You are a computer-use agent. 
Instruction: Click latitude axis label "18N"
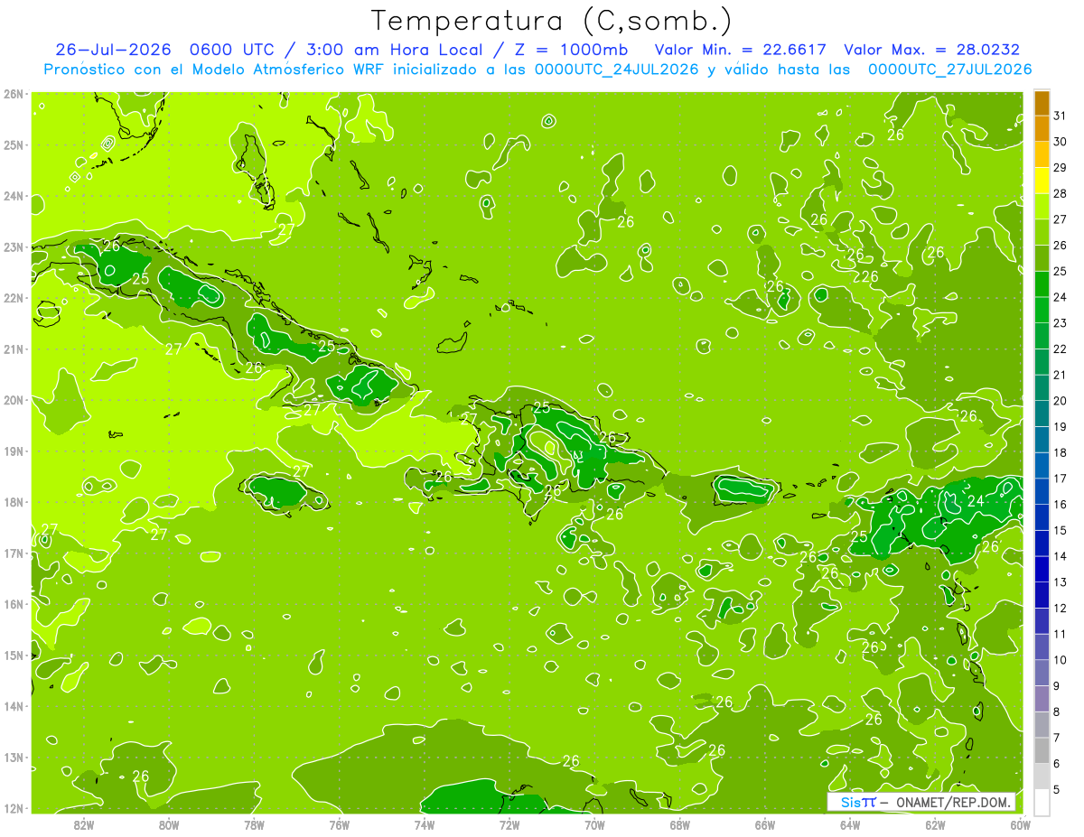click(x=14, y=502)
